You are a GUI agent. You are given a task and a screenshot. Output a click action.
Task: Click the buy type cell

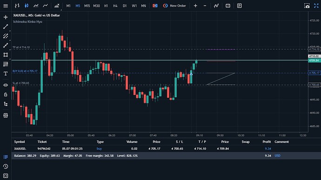point(99,149)
